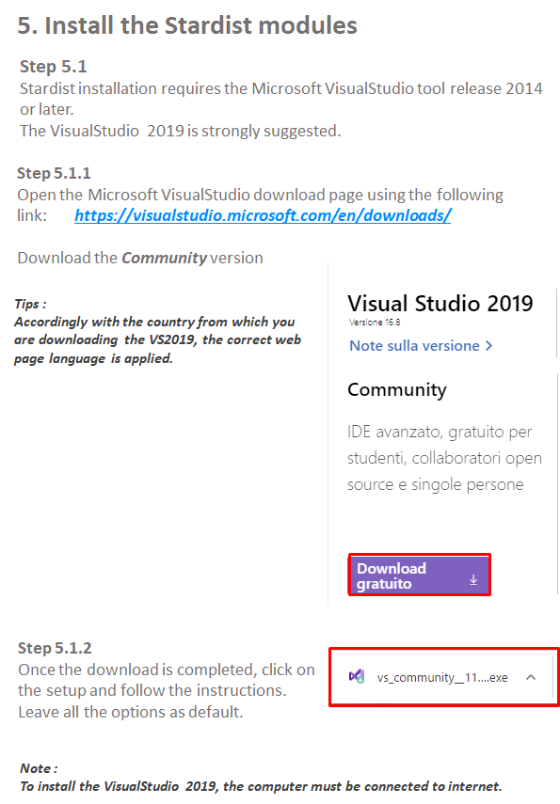
Task: Click the Tips label
Action: tap(30, 304)
